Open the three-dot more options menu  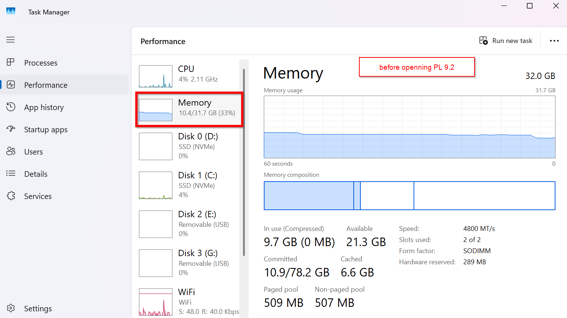(x=554, y=41)
